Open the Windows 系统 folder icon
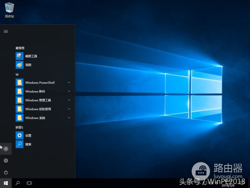The height and width of the screenshot is (188, 250). 20,118
